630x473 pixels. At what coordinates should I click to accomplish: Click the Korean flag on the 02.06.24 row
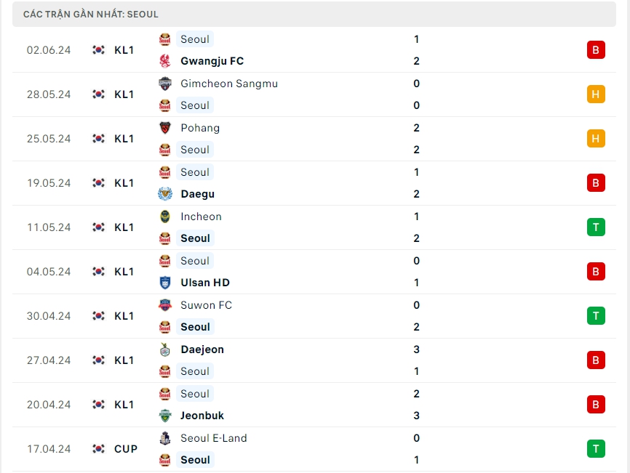coord(99,50)
